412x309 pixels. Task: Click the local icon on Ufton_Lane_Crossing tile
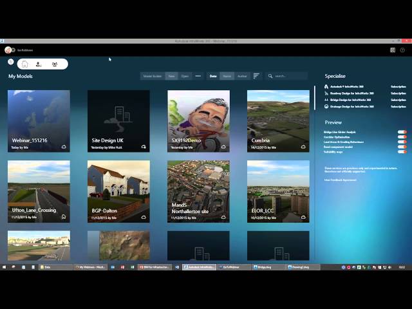point(64,217)
